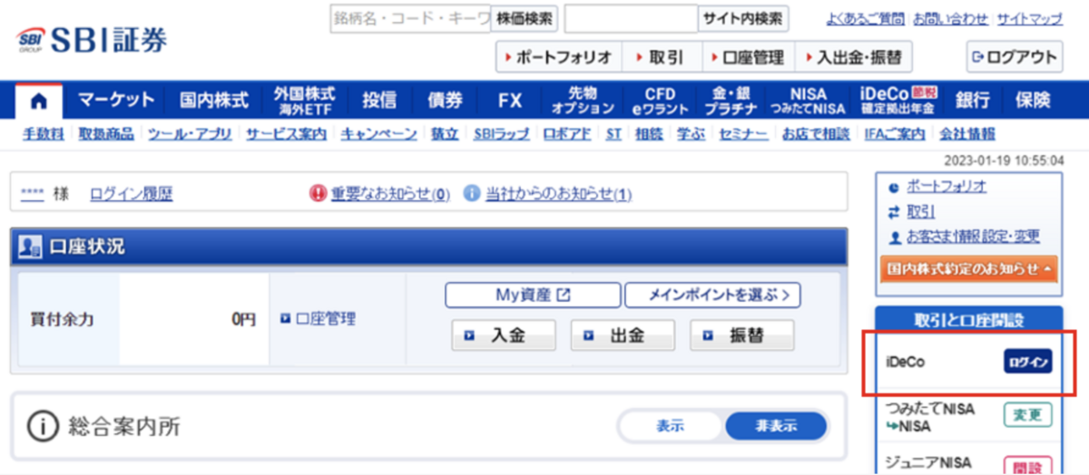
Task: Open the セミナー submenu link
Action: [743, 134]
